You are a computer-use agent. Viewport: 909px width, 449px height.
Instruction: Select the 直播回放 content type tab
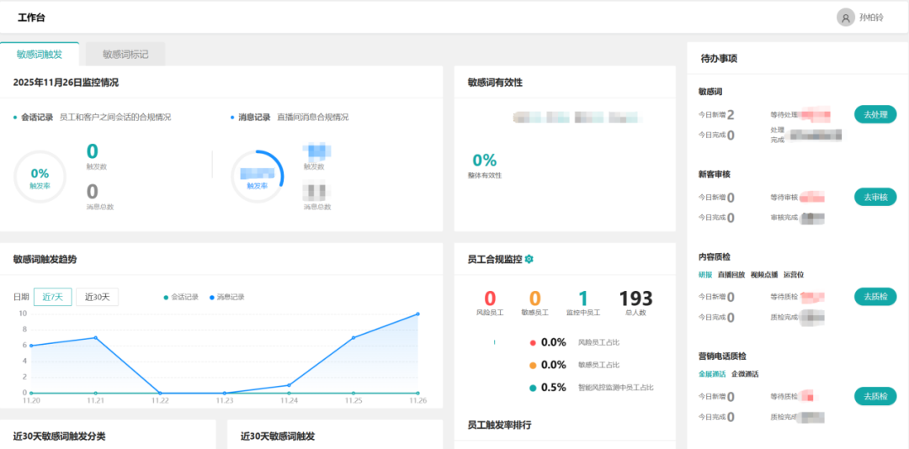click(731, 275)
